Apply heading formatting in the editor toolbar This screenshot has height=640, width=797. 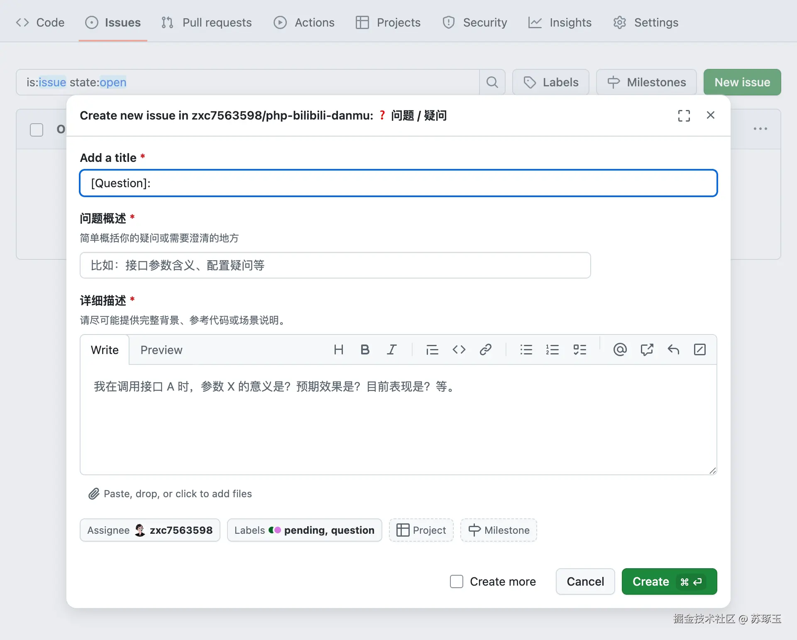pos(339,350)
